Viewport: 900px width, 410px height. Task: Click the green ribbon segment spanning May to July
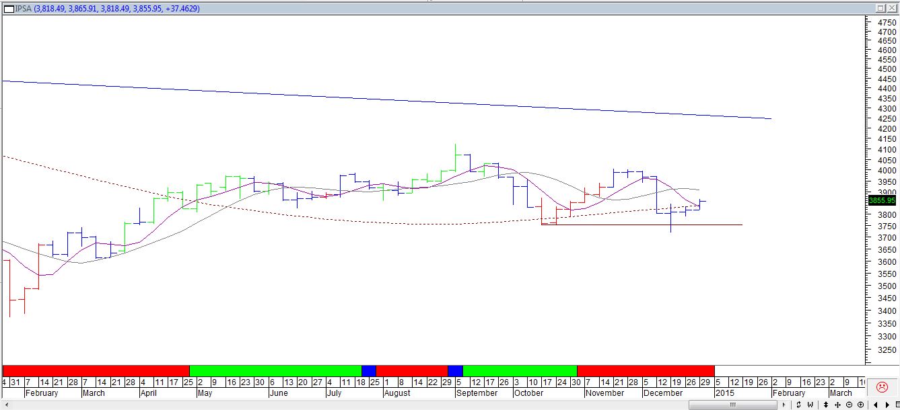coord(276,370)
